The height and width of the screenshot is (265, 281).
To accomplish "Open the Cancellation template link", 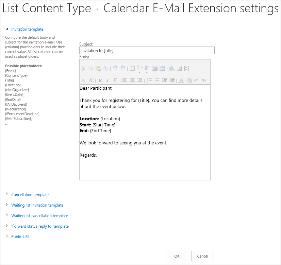I will click(30, 195).
